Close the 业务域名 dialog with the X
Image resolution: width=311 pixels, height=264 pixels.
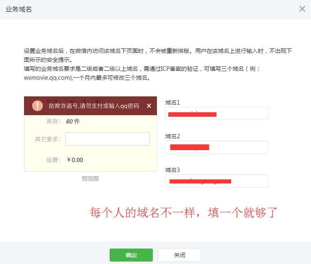click(x=302, y=9)
